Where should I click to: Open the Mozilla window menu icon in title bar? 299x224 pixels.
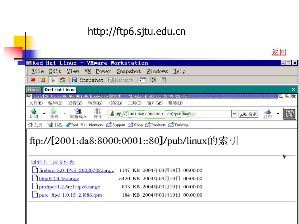29,96
